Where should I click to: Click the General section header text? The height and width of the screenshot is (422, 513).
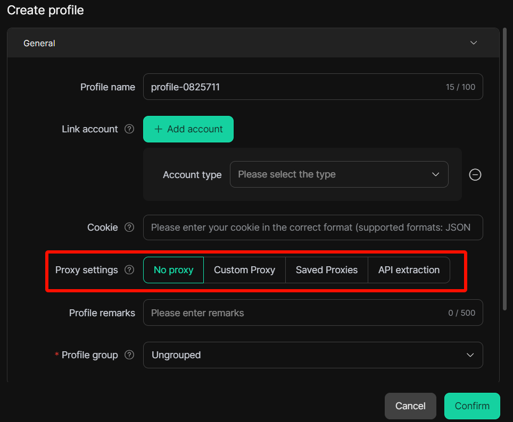coord(39,43)
